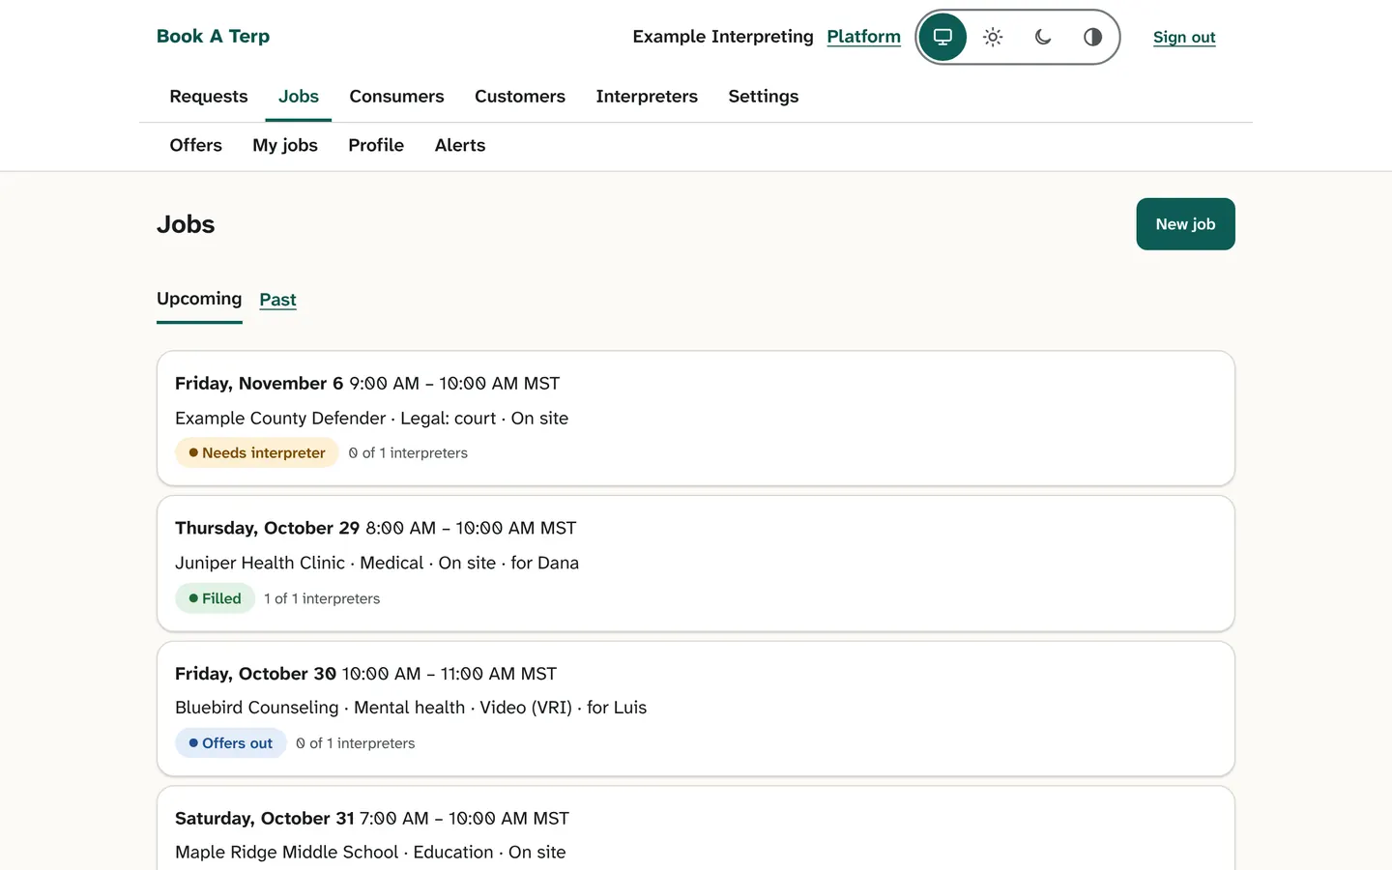Follow the Platform link
1392x870 pixels.
pyautogui.click(x=863, y=37)
